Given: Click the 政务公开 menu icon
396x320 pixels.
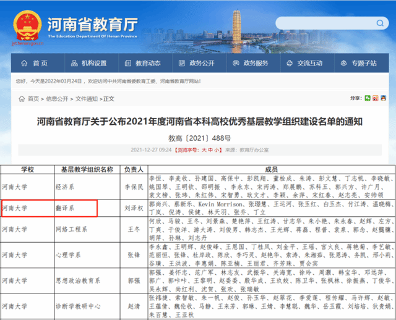Looking at the screenshot, I should pos(182,63).
